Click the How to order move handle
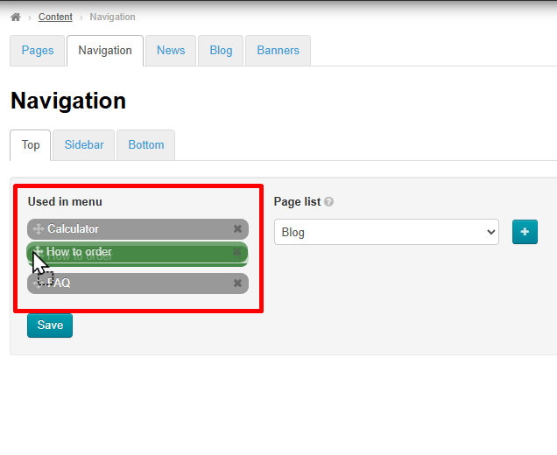Image resolution: width=557 pixels, height=455 pixels. tap(38, 252)
